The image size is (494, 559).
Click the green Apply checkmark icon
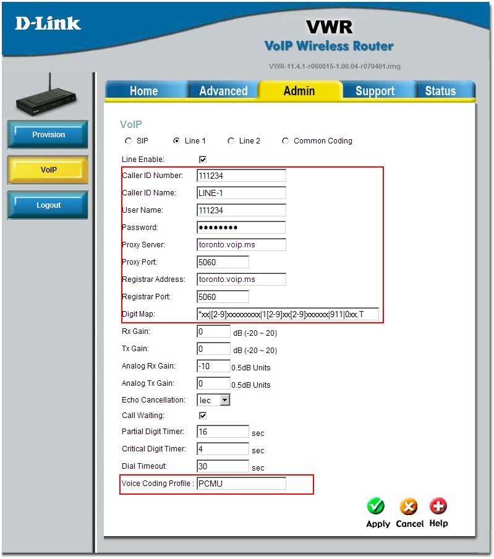point(376,506)
